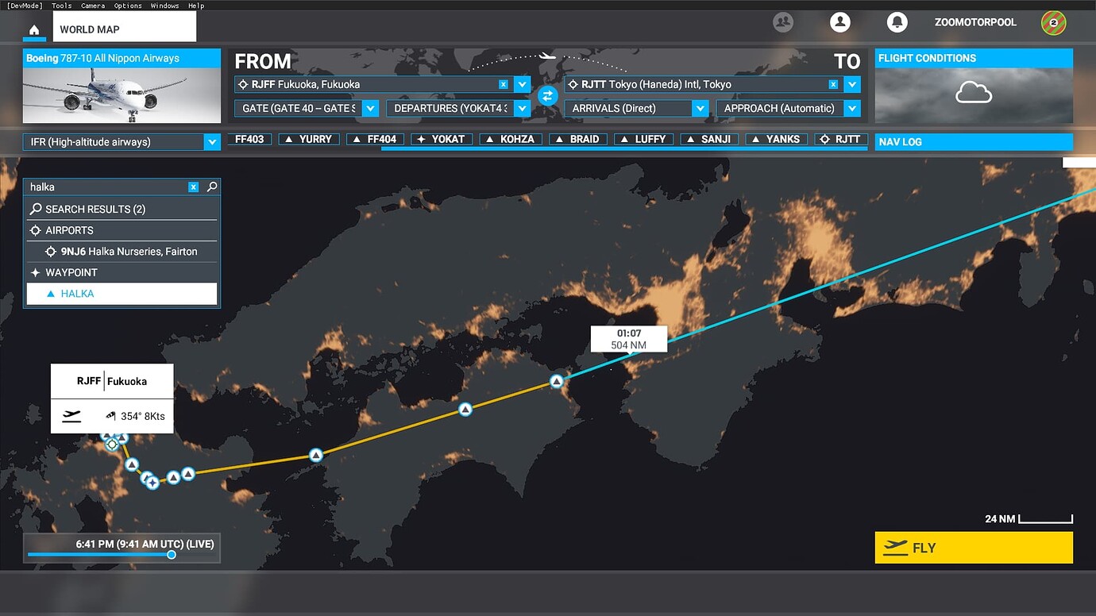Select the HALKA waypoint triangle in search results
The height and width of the screenshot is (616, 1096).
coord(49,293)
